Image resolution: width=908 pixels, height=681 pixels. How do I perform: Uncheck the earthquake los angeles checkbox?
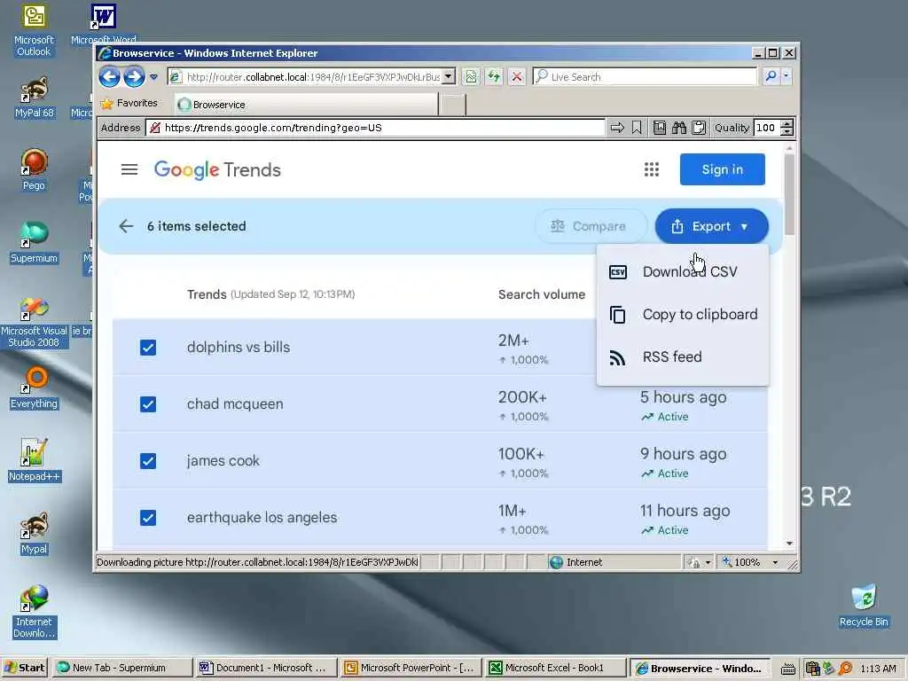click(x=148, y=517)
